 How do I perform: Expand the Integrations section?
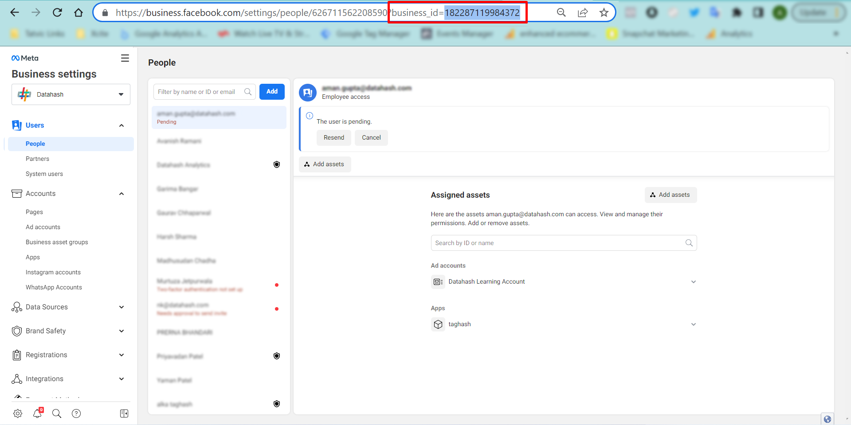pos(122,379)
